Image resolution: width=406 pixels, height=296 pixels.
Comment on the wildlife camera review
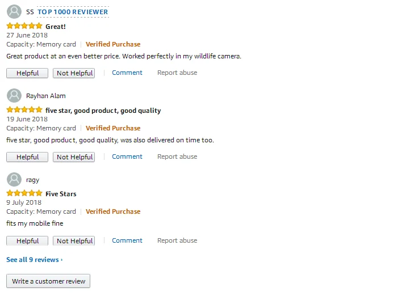point(127,73)
